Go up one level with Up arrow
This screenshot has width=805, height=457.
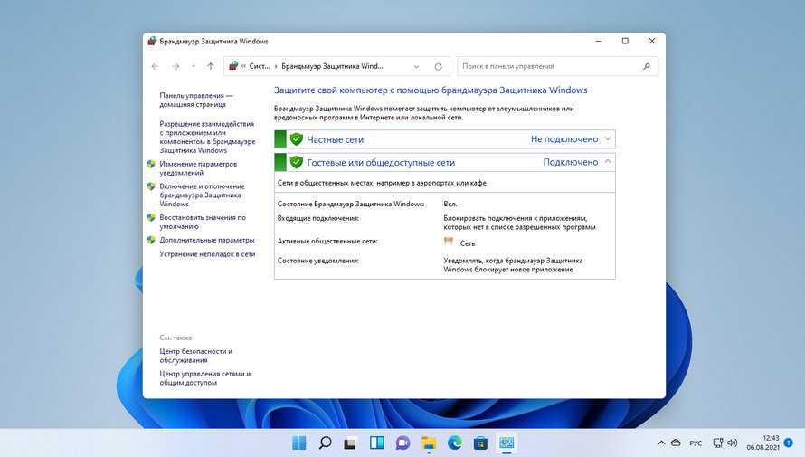coord(211,66)
